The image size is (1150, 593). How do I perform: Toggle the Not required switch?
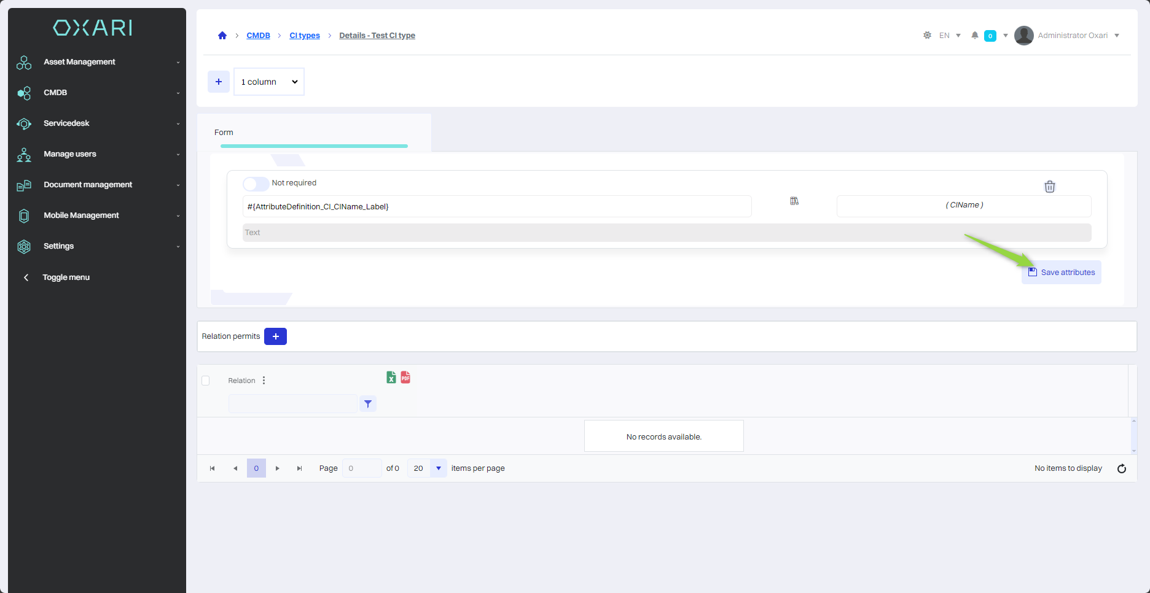(x=255, y=184)
